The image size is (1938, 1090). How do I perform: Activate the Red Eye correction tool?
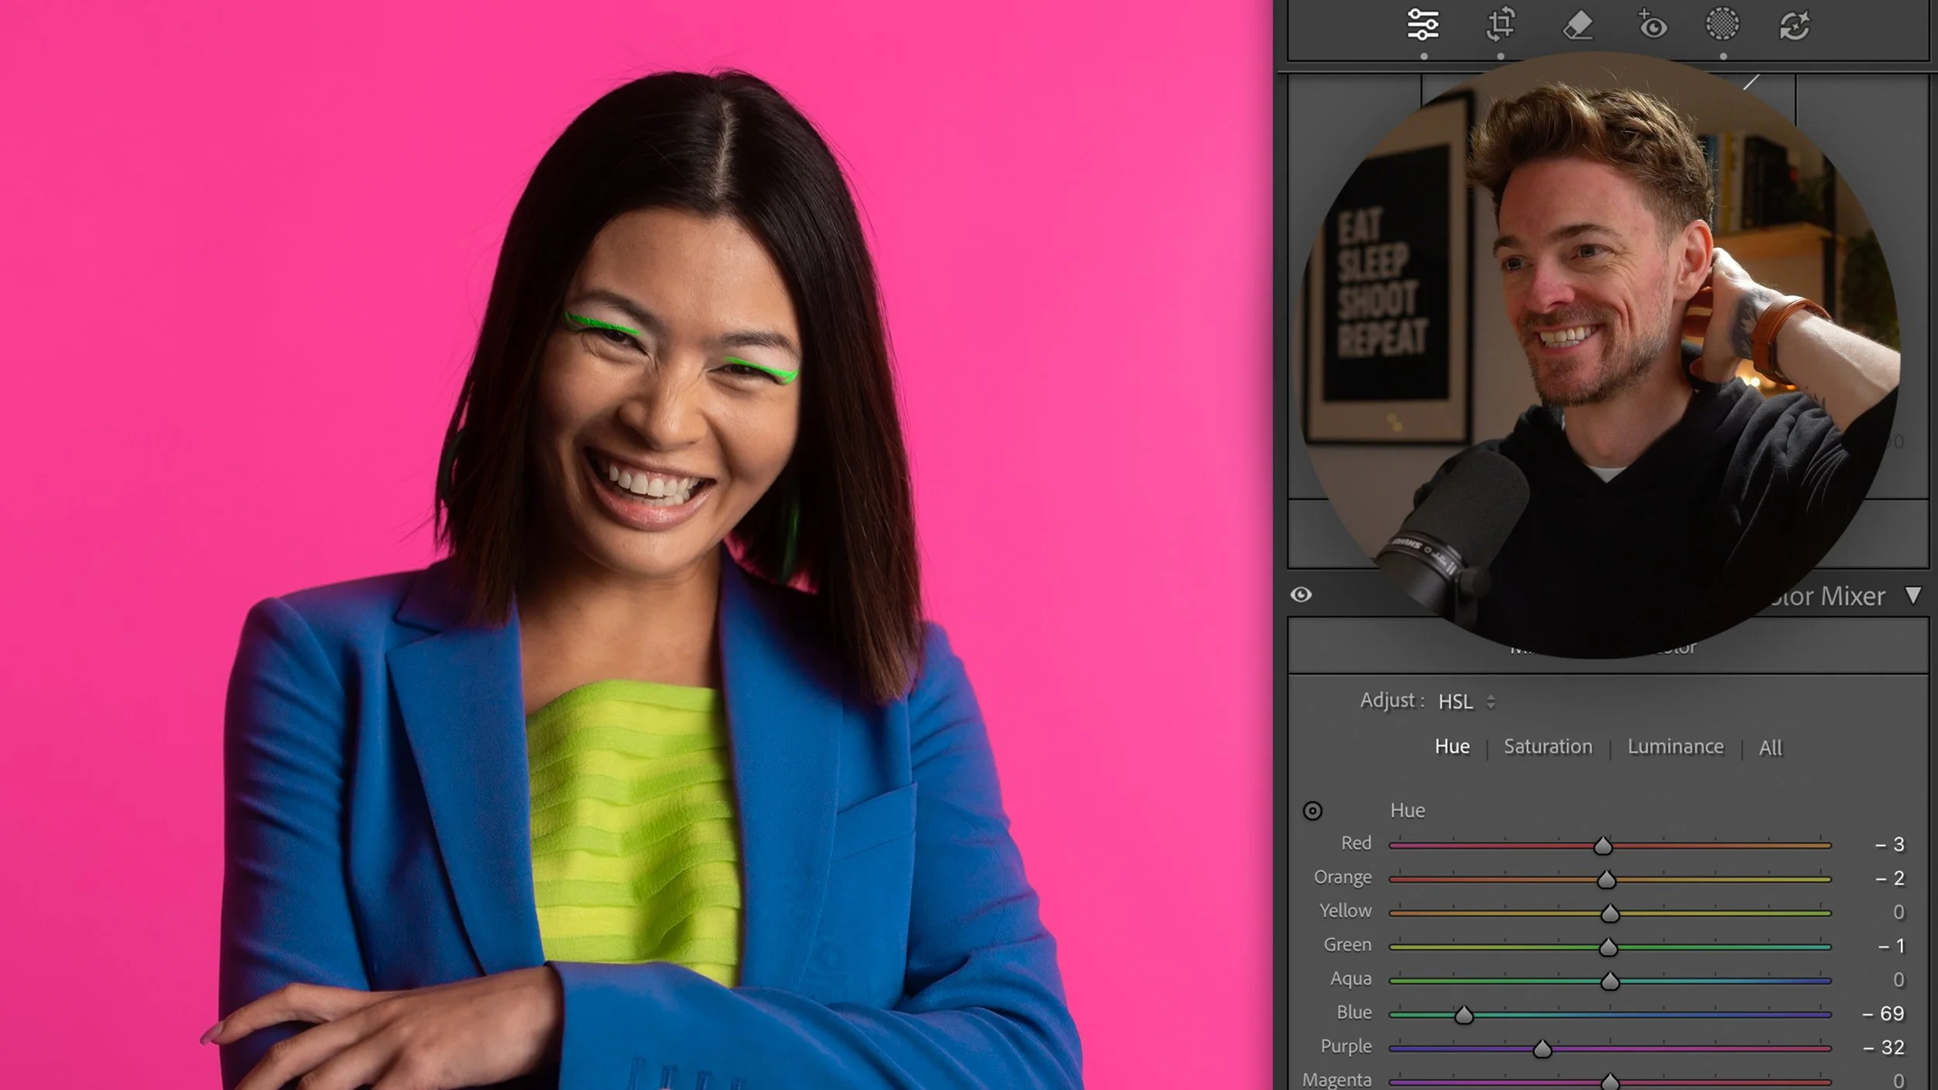[x=1652, y=25]
